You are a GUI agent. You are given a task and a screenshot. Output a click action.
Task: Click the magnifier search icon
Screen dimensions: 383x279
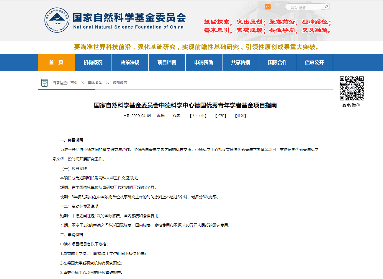[326, 7]
